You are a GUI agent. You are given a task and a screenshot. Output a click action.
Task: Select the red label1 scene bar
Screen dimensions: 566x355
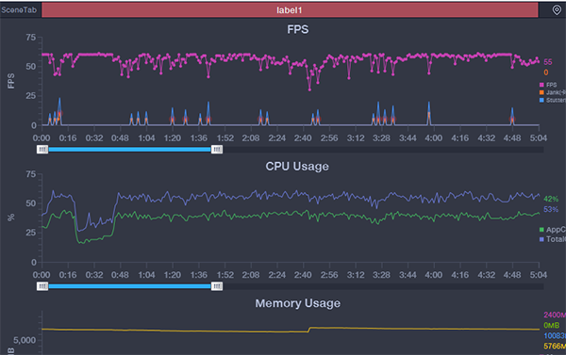[x=290, y=10]
